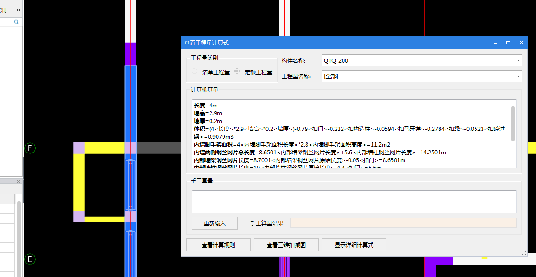Screen dimensions: 536x277
Task: Click the 手工算量 input text area
Action: click(354, 201)
